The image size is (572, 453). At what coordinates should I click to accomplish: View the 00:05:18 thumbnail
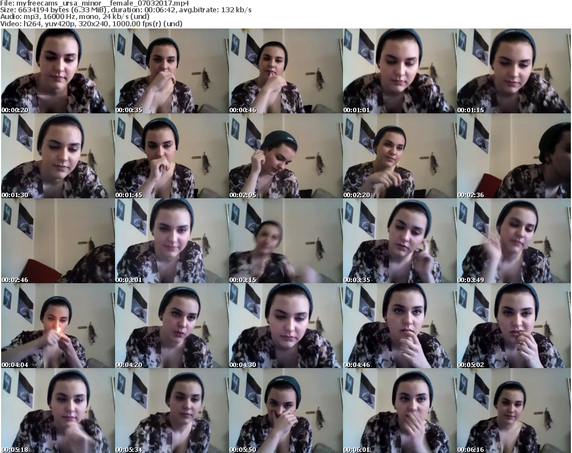click(58, 411)
